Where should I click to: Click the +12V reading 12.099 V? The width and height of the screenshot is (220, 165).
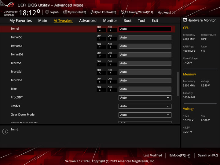tap(188, 120)
